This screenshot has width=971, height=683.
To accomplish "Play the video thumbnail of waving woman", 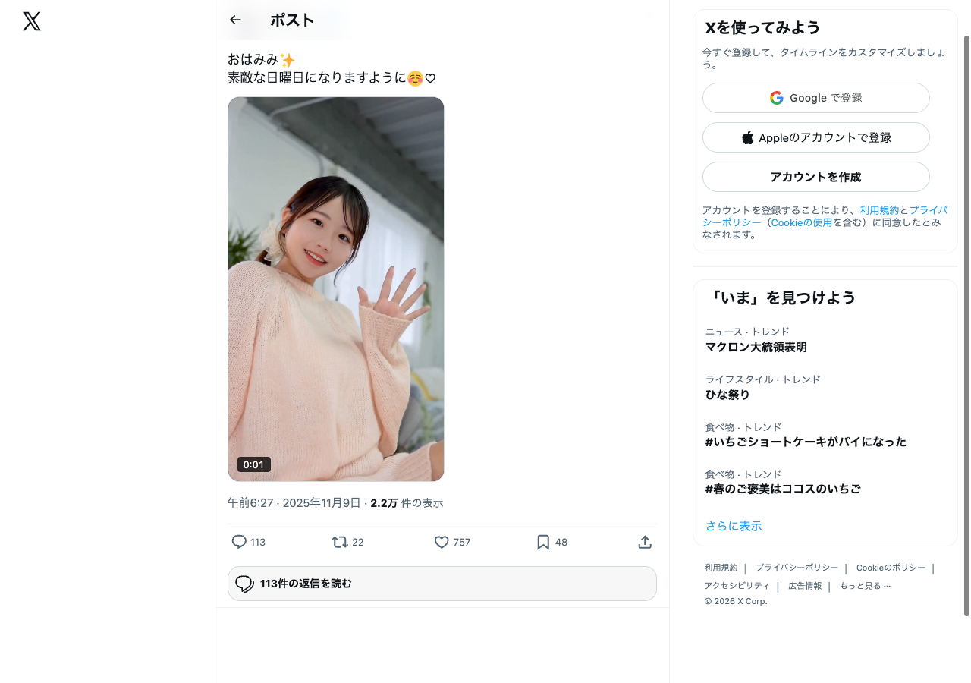I will [336, 289].
